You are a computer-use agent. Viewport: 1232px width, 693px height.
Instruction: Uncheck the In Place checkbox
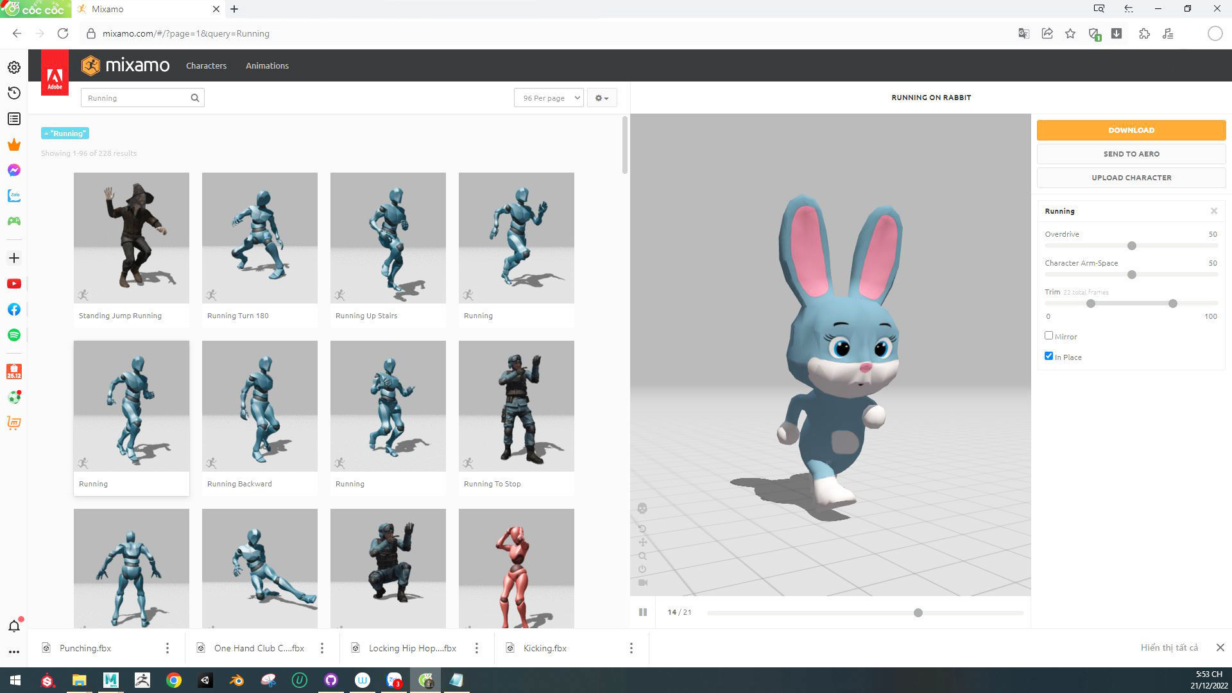(x=1048, y=356)
